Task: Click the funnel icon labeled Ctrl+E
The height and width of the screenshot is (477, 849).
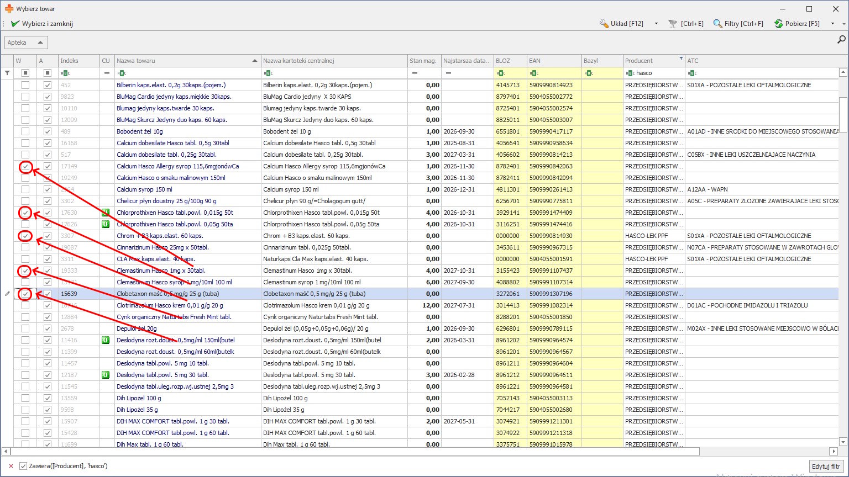Action: point(673,24)
